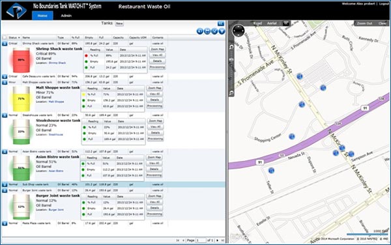Screen dimensions: 391x245
Task: Click the red Shrimp Shack 89% barrel graphic
Action: (x=22, y=60)
